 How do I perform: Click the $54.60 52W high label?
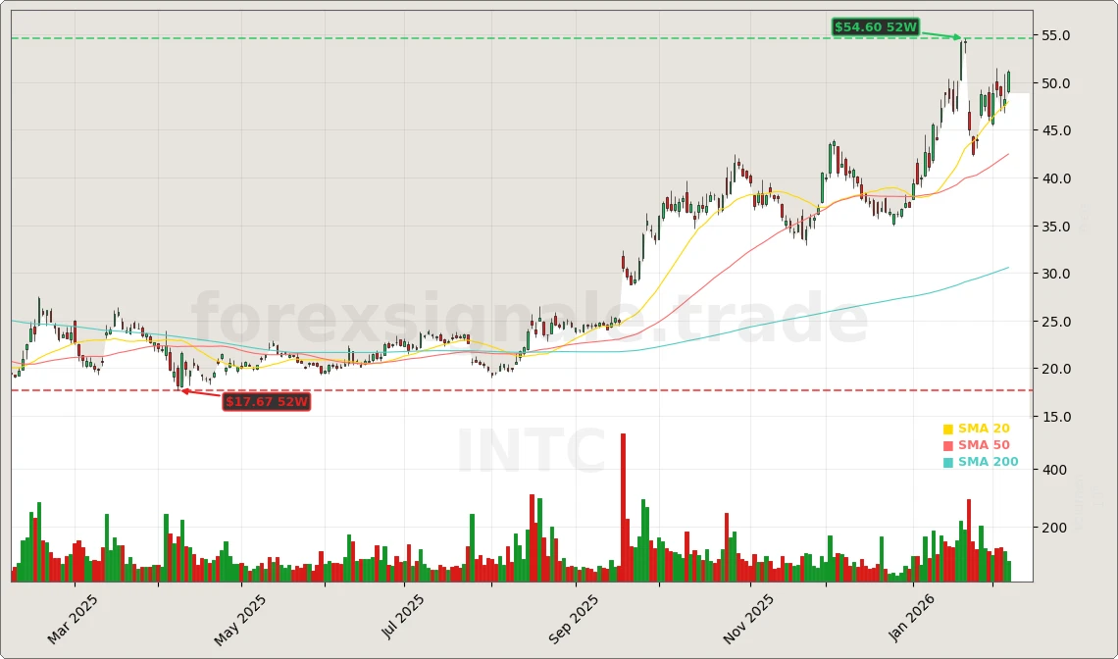[x=875, y=27]
